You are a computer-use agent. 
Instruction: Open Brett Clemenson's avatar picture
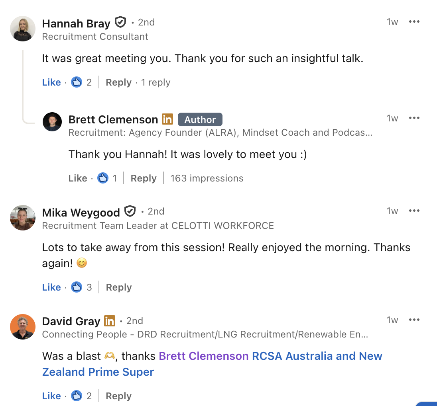pyautogui.click(x=52, y=122)
